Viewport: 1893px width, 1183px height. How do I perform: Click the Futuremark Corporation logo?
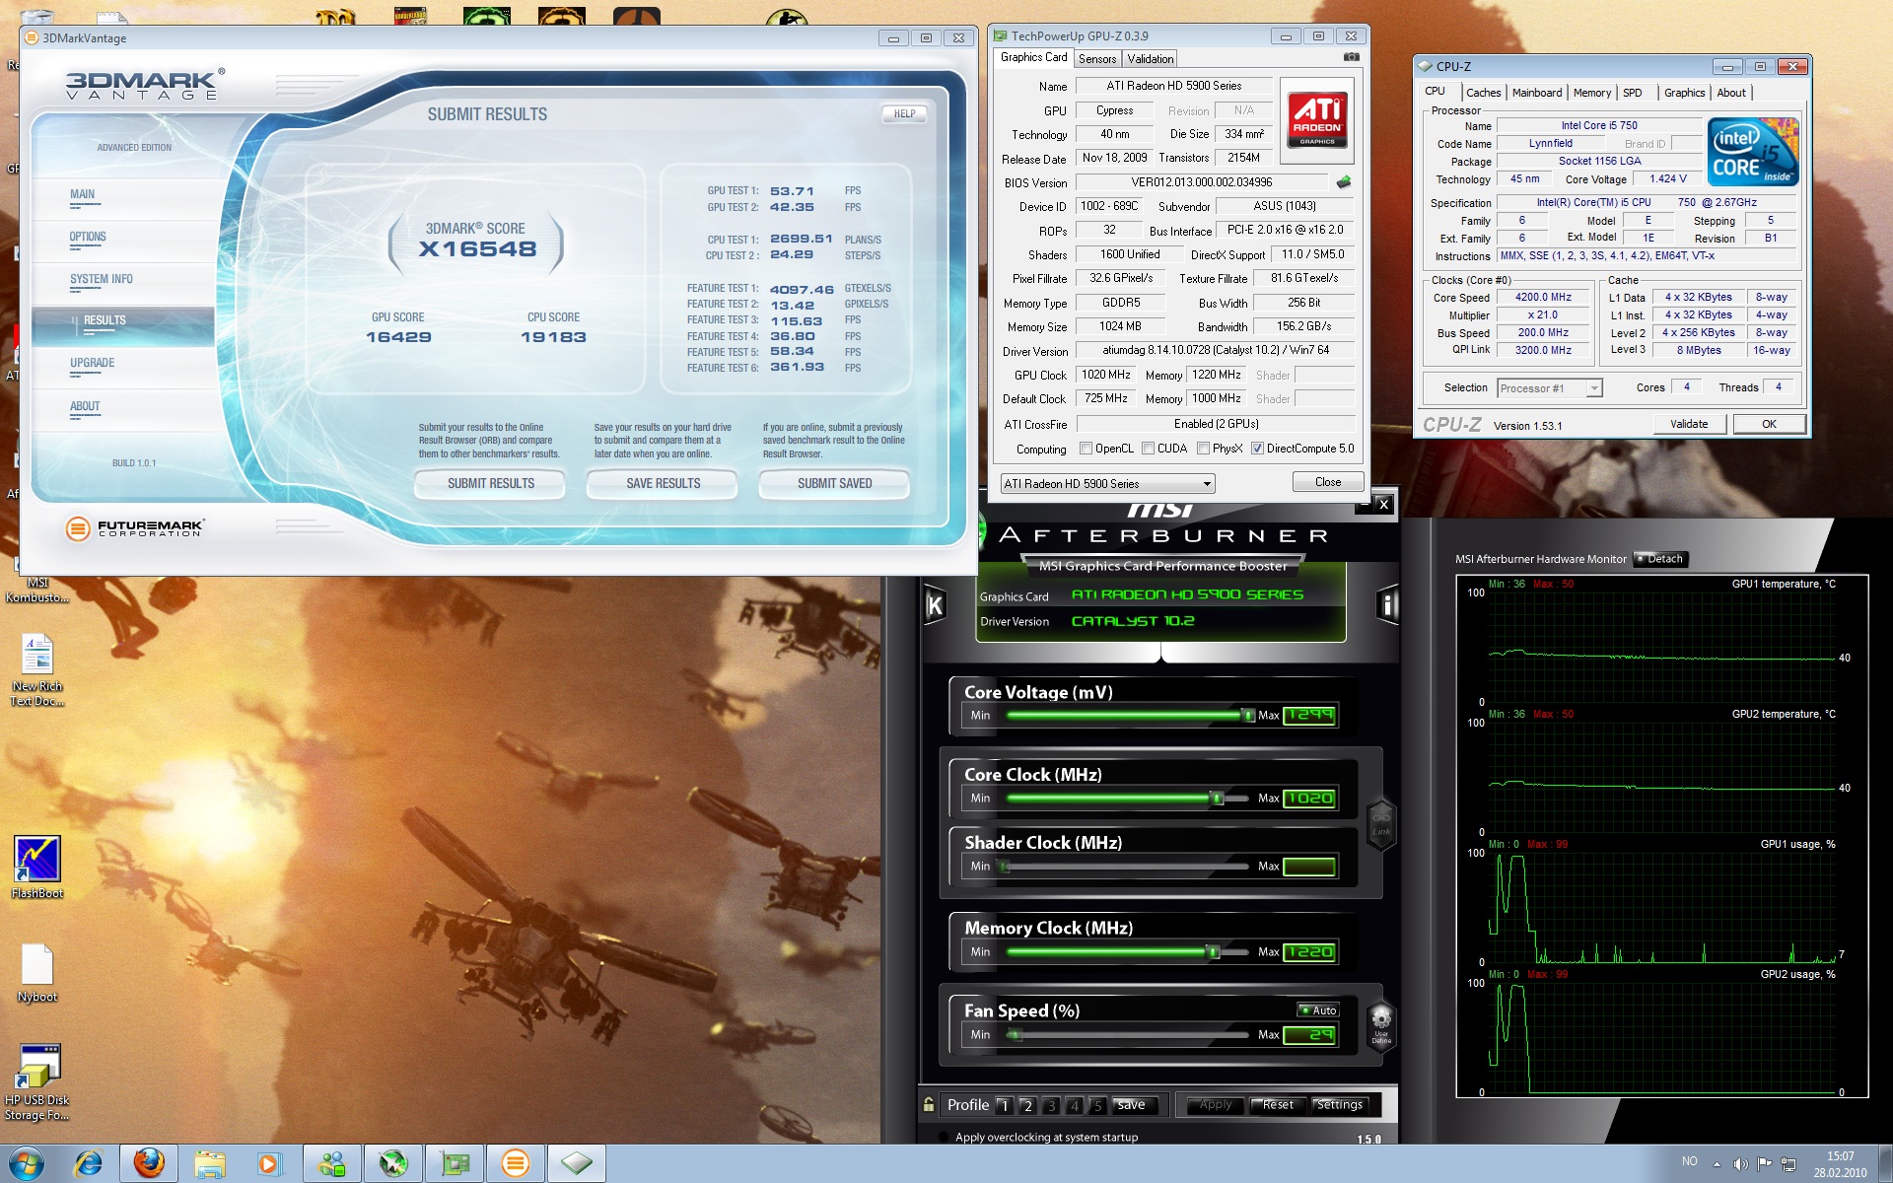tap(134, 528)
